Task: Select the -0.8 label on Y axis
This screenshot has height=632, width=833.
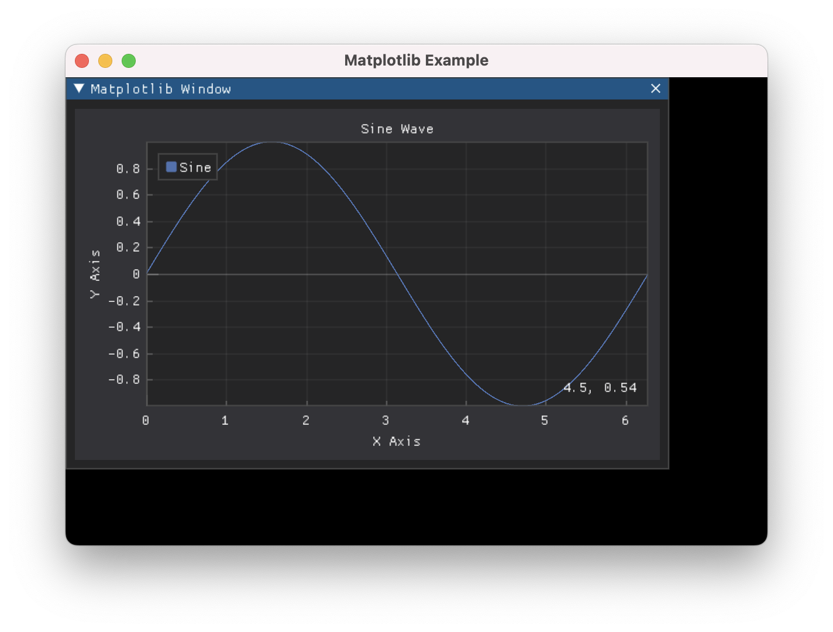Action: 125,379
